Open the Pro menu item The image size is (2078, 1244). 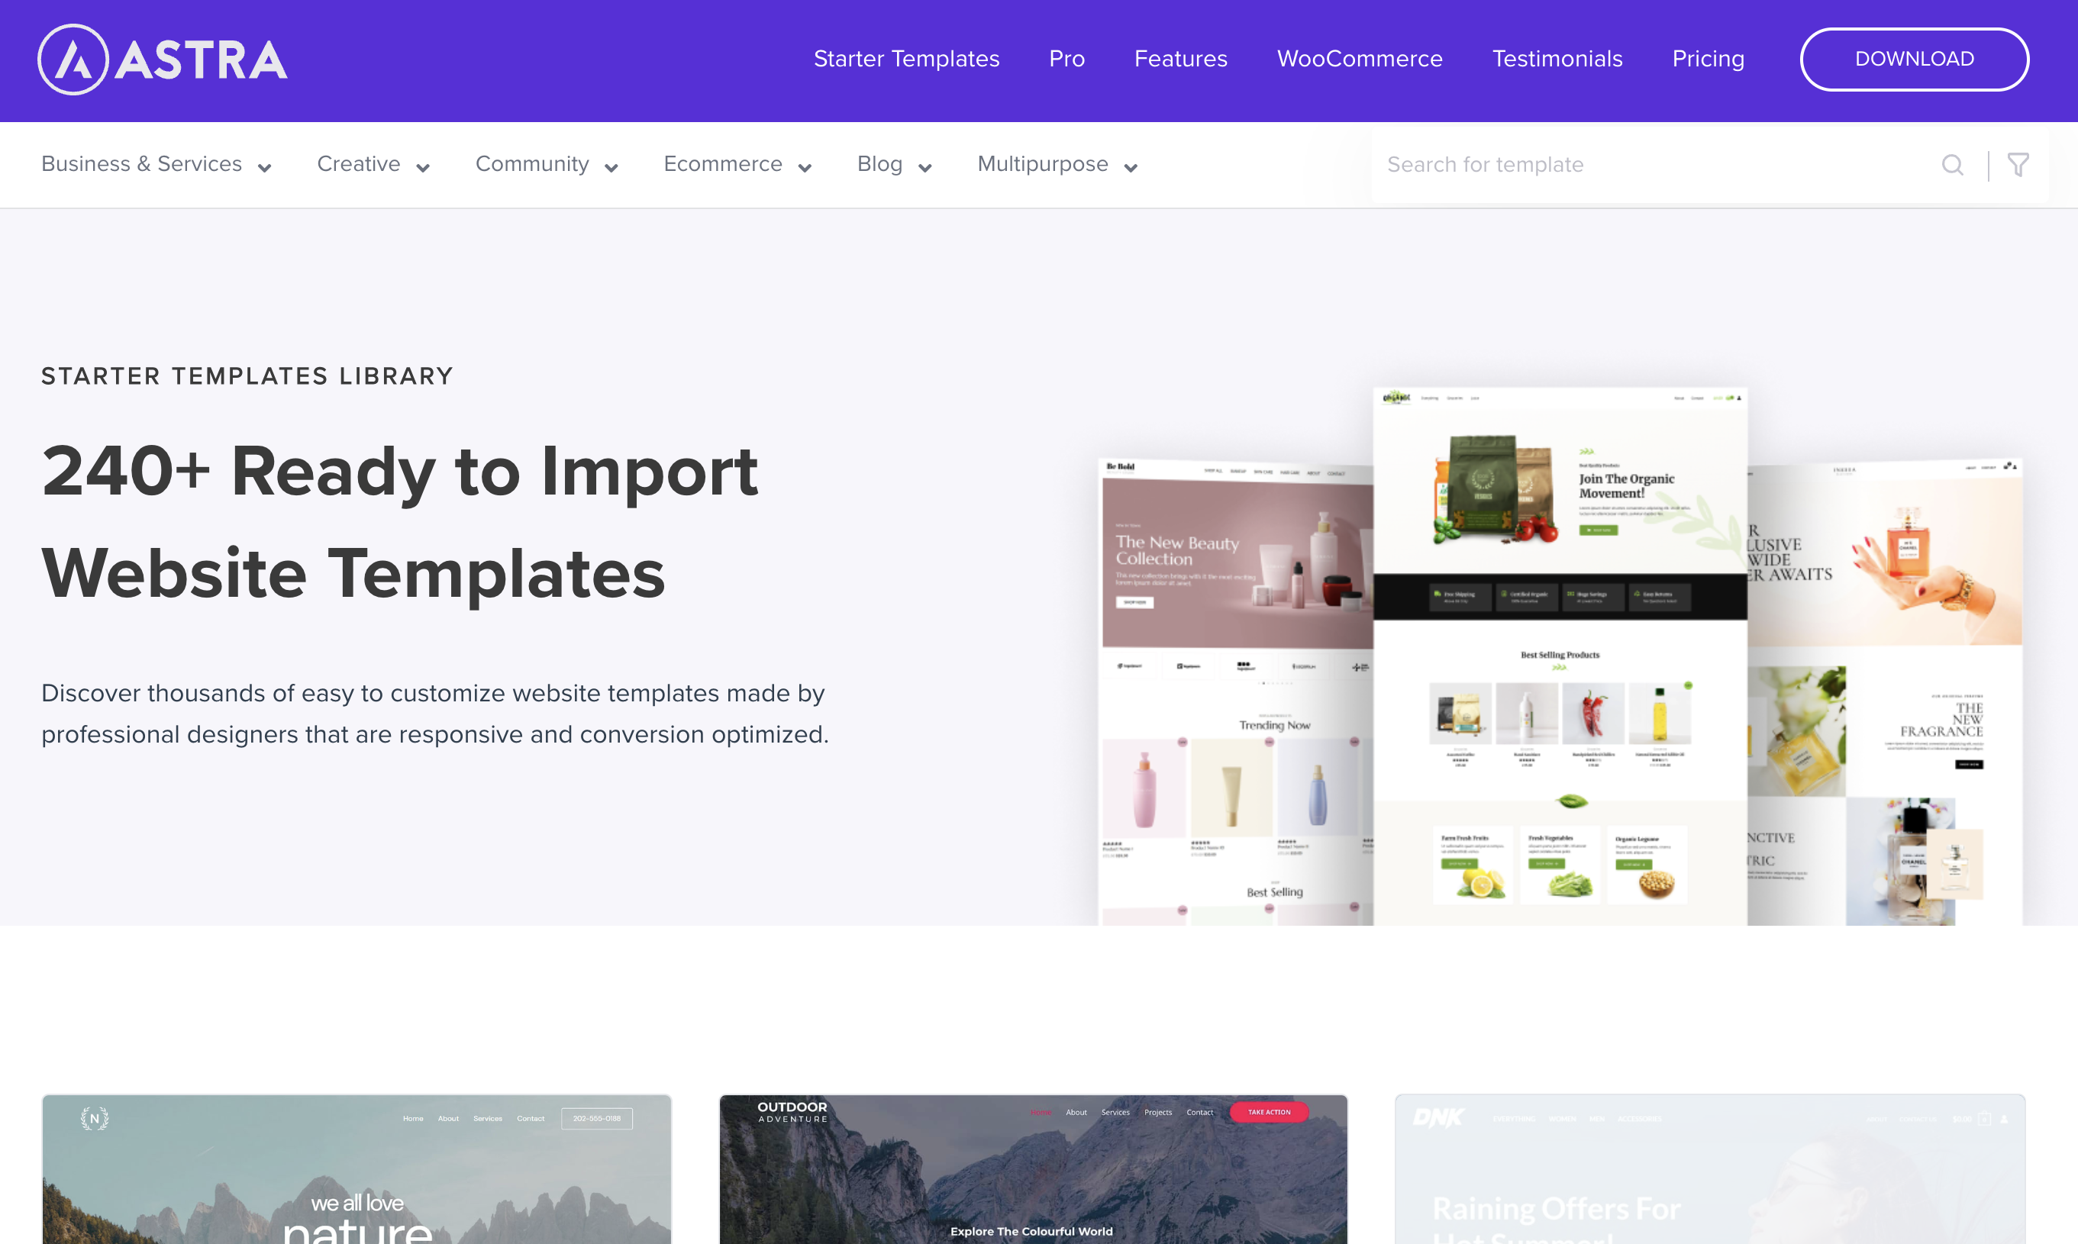click(x=1066, y=59)
